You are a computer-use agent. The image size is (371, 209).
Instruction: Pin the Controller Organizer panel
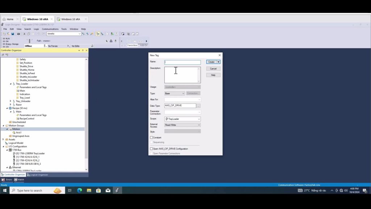[x=83, y=50]
